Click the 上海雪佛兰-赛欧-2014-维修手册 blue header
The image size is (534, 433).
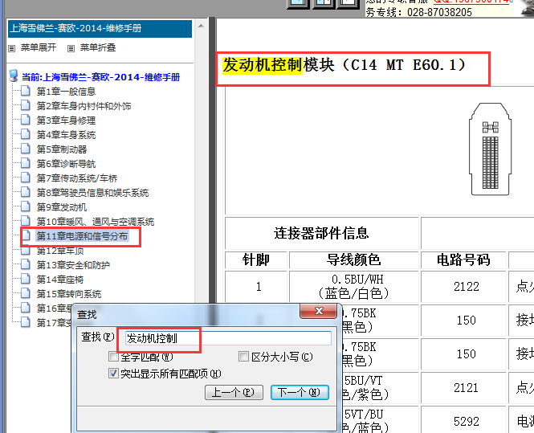pos(100,29)
